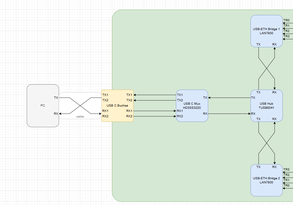The height and width of the screenshot is (205, 293).
Task: Select the USB-ETH Bridge 1 LAN7800 block
Action: coord(266,30)
